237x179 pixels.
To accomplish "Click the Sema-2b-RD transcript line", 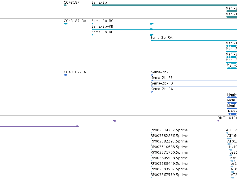I will click(164, 35).
